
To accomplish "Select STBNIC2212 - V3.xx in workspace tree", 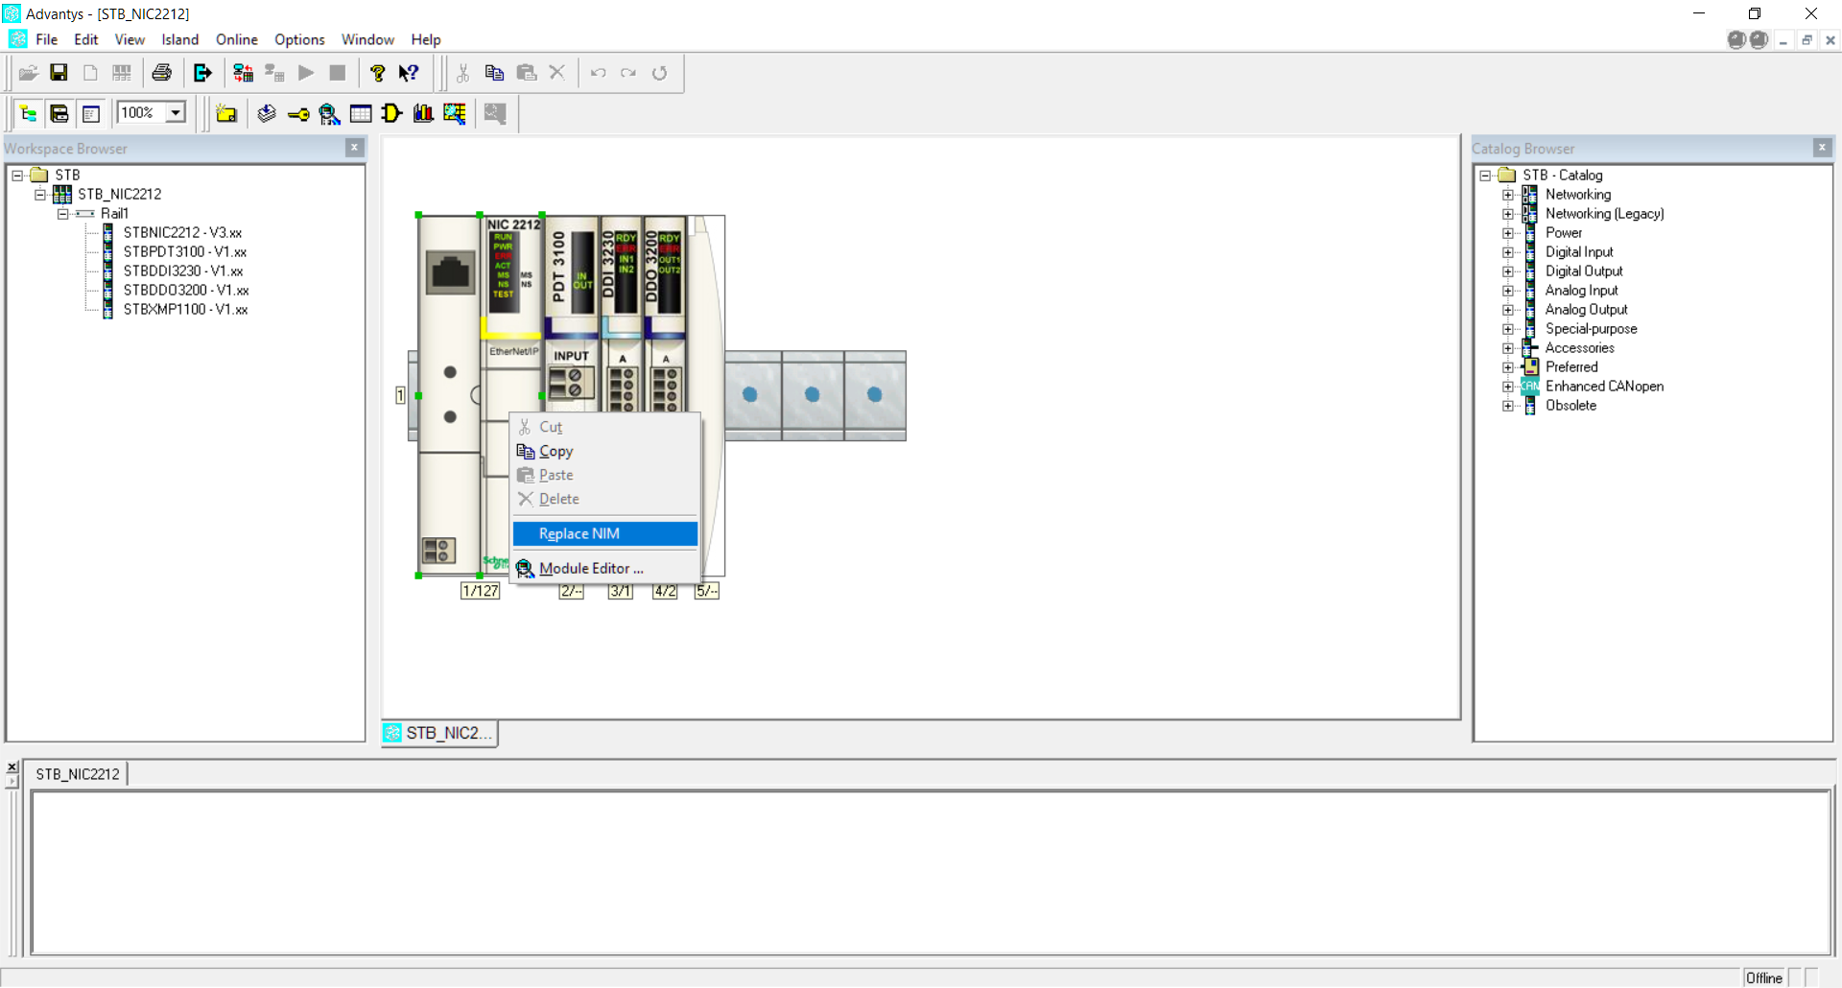I will coord(182,232).
